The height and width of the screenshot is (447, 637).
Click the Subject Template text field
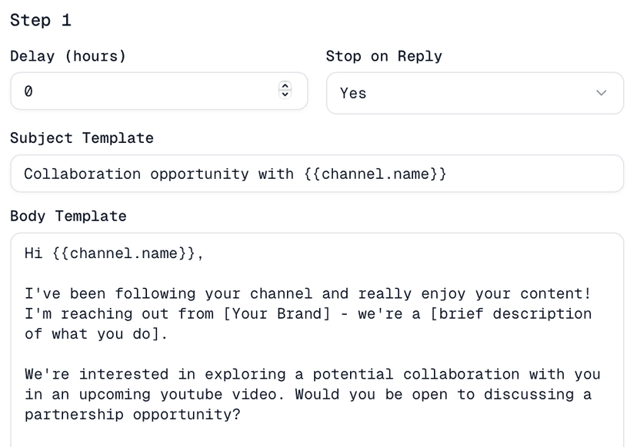coord(231,174)
